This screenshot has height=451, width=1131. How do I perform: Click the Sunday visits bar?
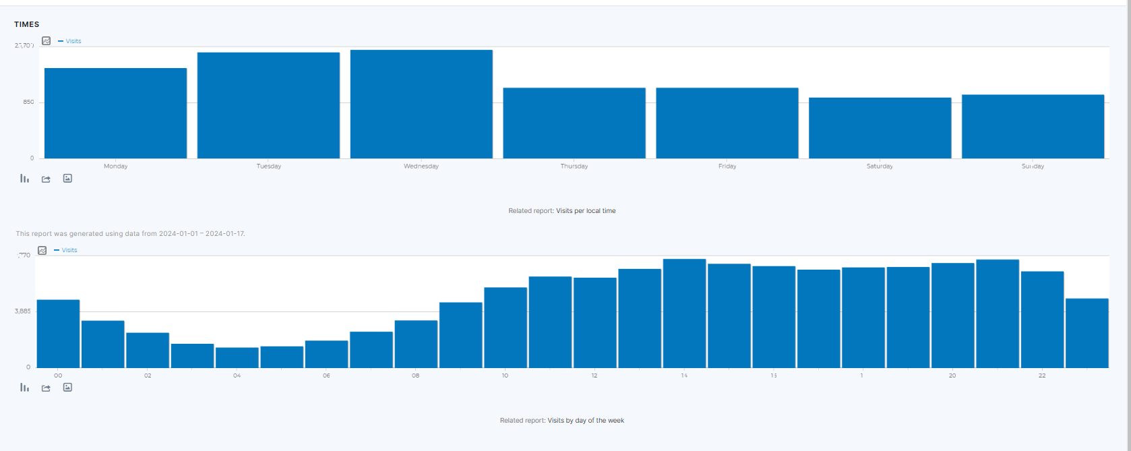click(1033, 127)
